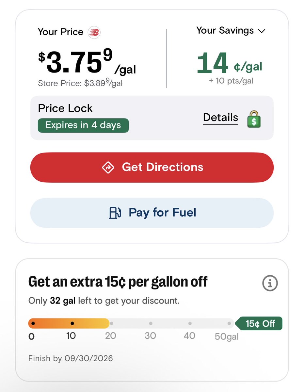This screenshot has height=392, width=304.
Task: Click the green money lock icon
Action: click(254, 119)
